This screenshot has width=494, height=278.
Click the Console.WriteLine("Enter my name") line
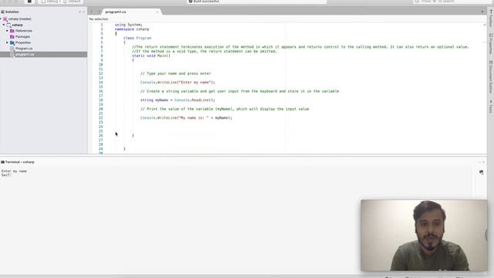tap(178, 83)
